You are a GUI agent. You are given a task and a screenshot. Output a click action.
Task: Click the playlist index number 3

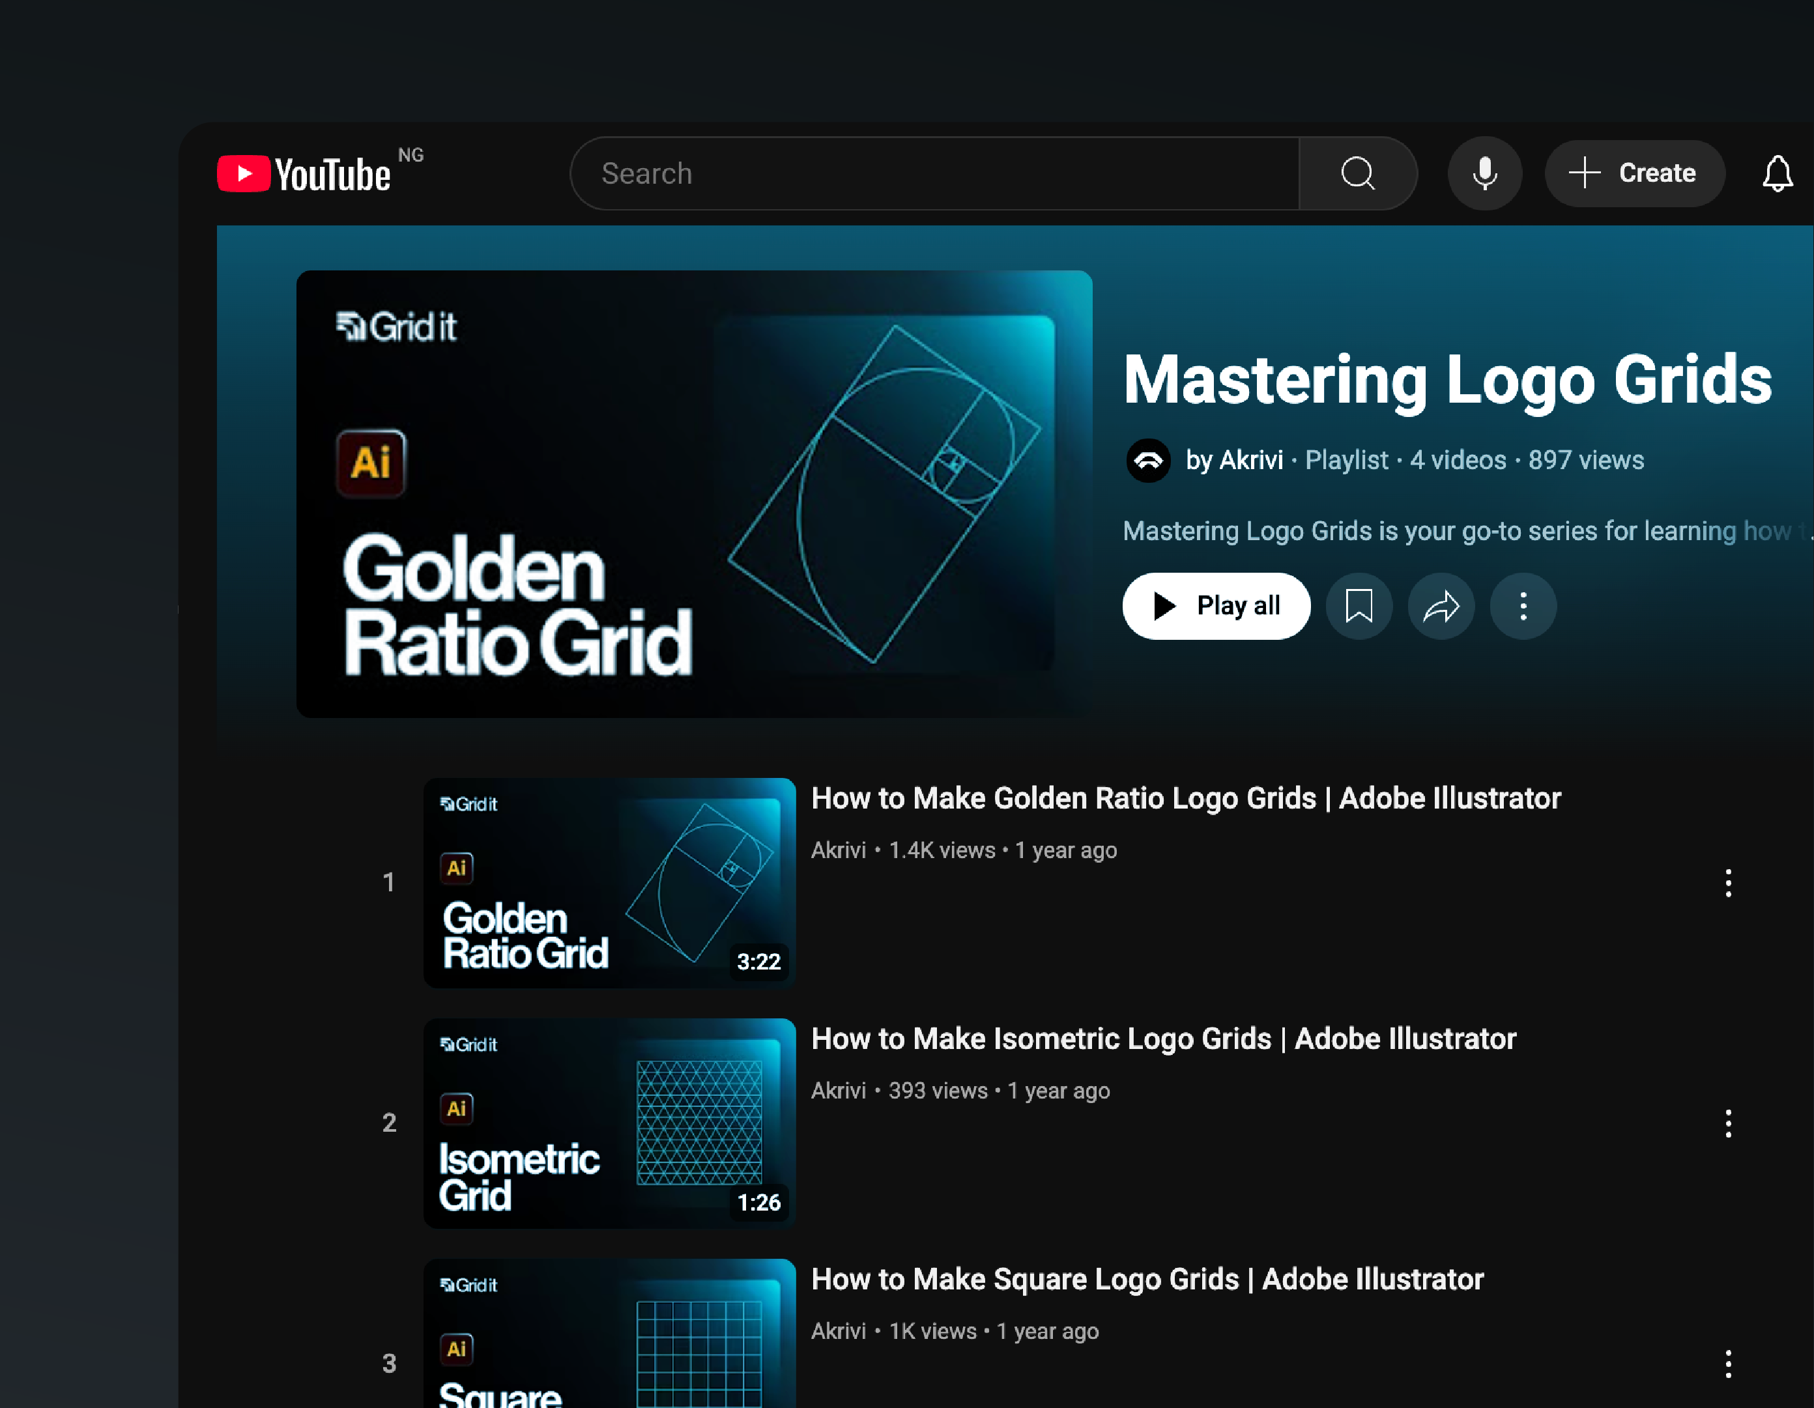click(389, 1364)
